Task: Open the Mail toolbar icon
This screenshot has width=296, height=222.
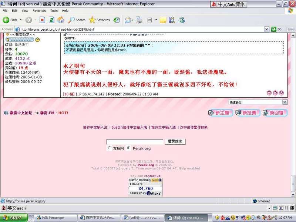Action: [x=127, y=20]
